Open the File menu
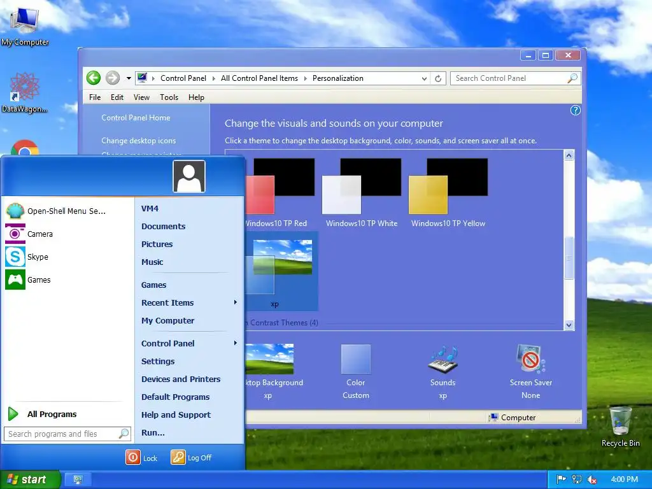The width and height of the screenshot is (652, 489). click(x=95, y=97)
